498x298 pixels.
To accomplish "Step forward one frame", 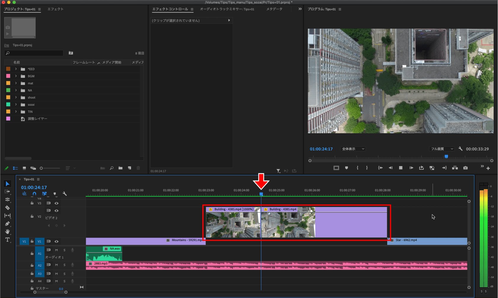I will 411,168.
